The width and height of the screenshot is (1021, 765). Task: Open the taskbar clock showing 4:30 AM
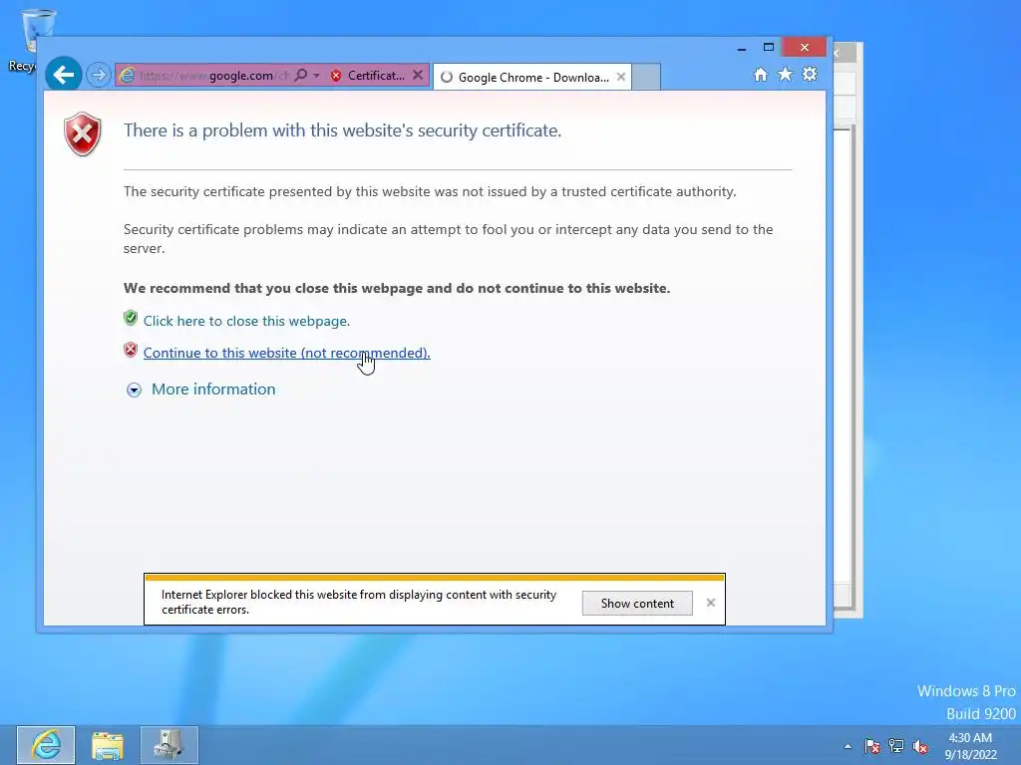(970, 745)
